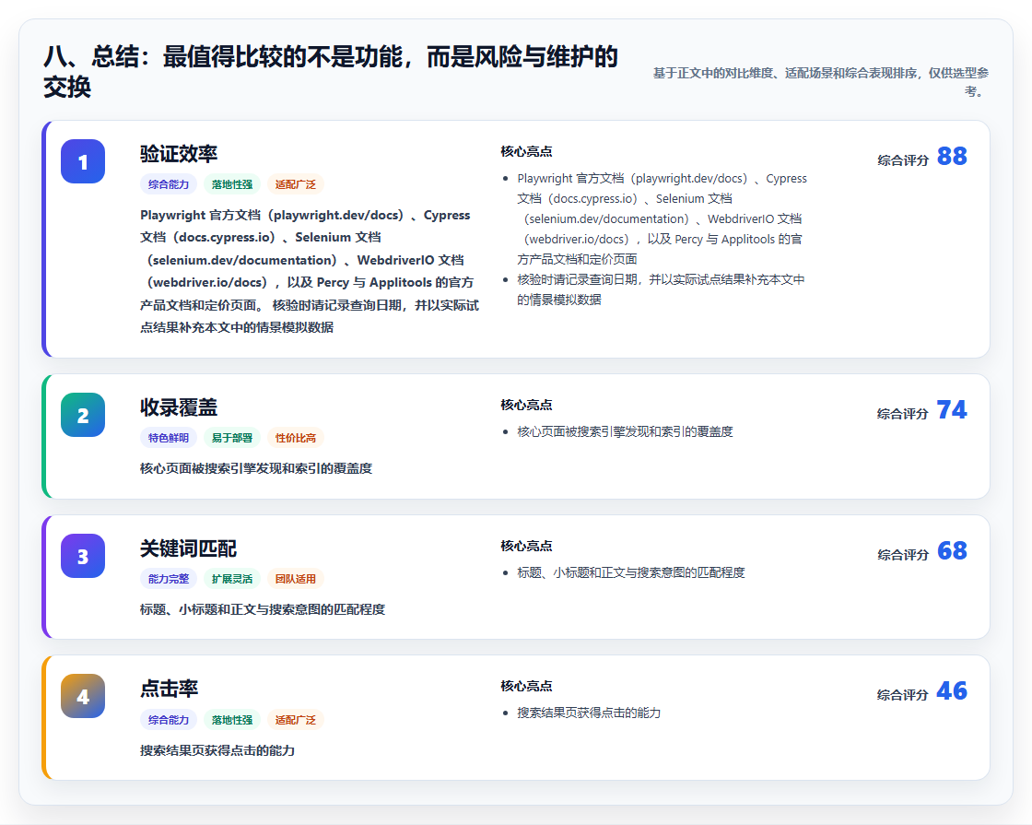Click the 扩展灵活 tag

point(231,579)
